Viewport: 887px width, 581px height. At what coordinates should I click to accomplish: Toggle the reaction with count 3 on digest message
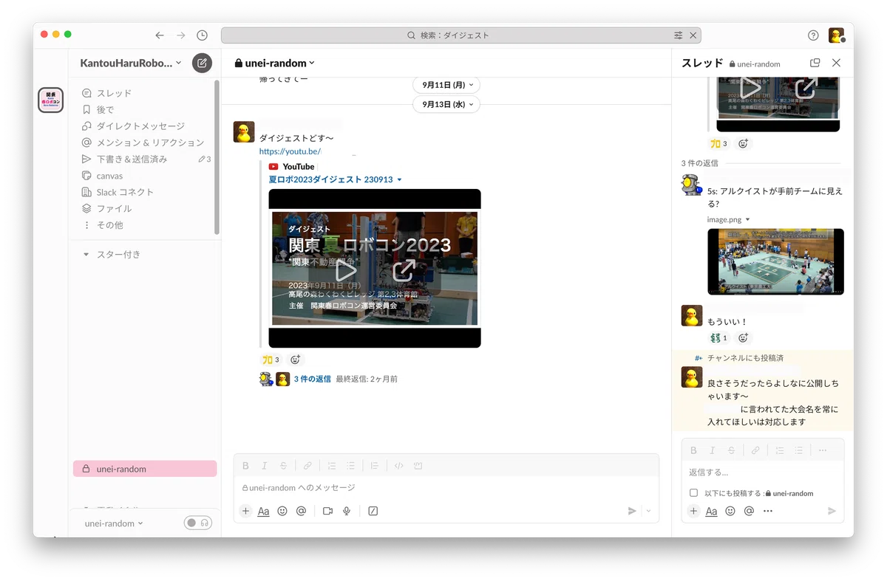271,360
